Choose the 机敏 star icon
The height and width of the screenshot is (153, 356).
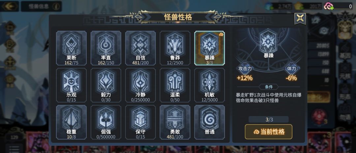click(x=210, y=85)
